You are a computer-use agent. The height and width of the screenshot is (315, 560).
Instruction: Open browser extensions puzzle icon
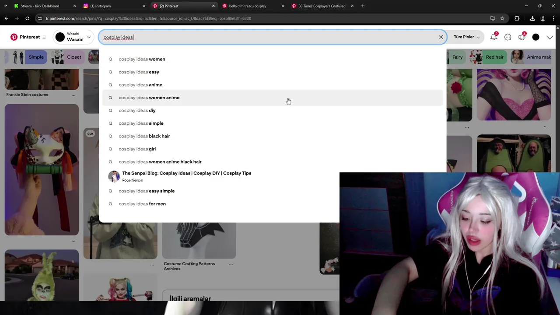[517, 18]
